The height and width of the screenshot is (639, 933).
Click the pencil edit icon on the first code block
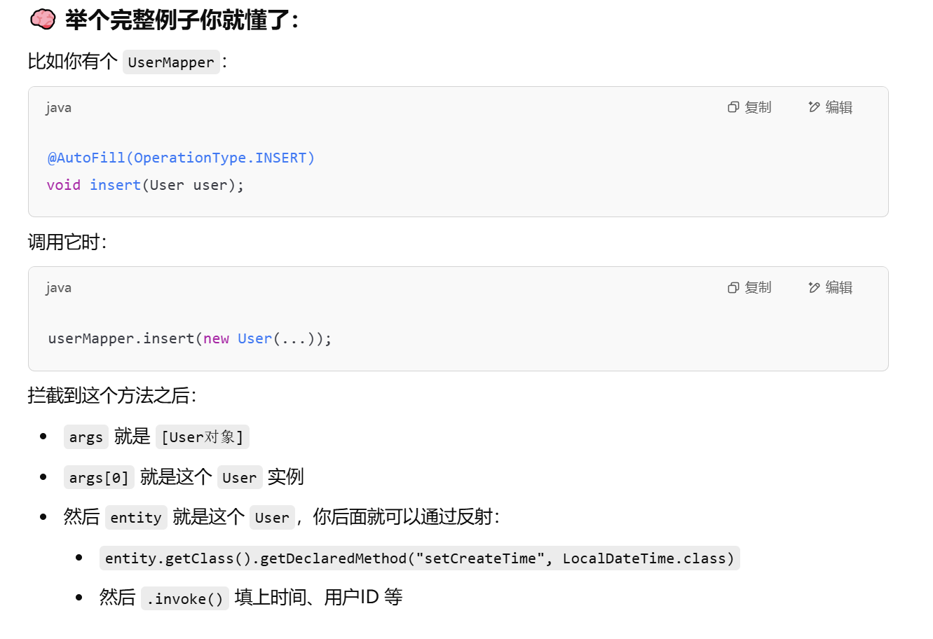point(813,106)
